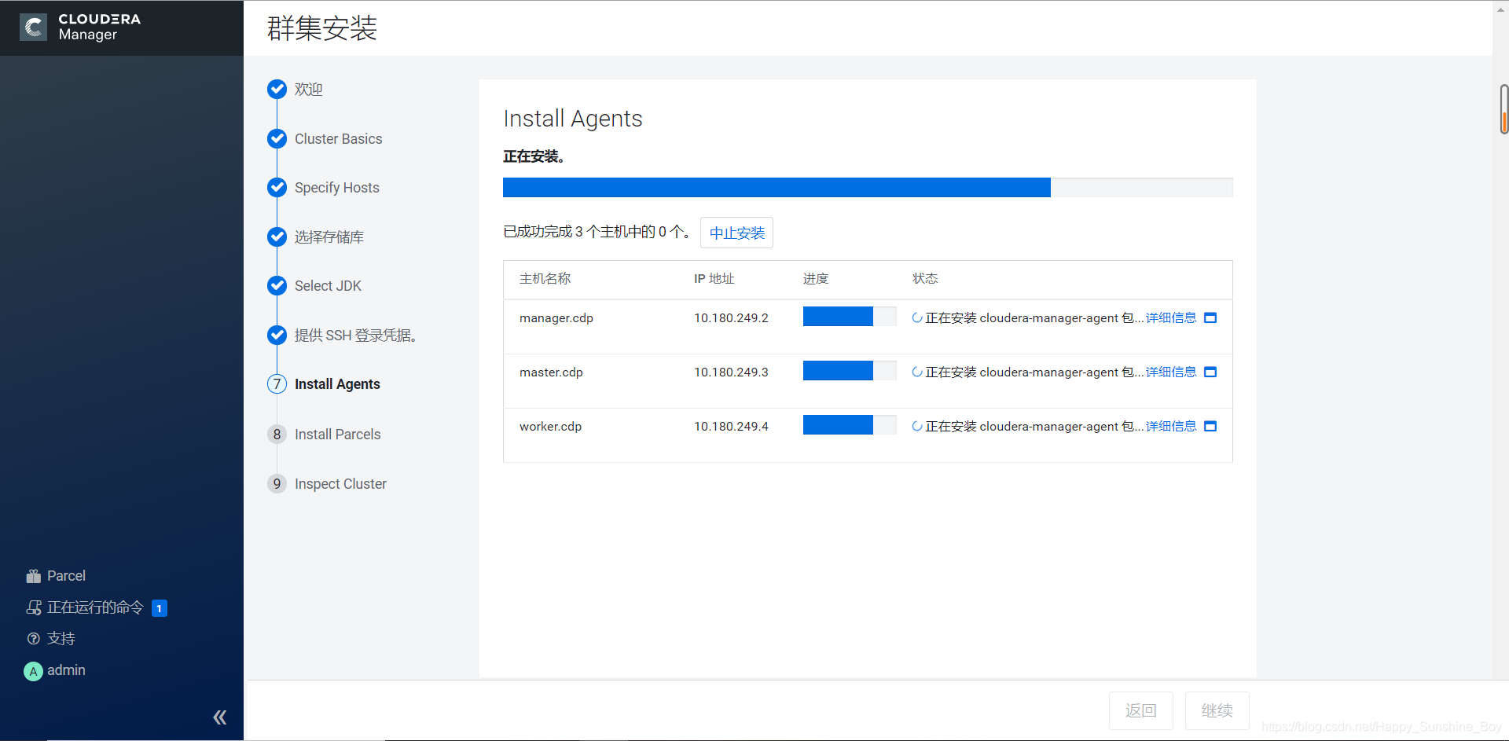
Task: Click the 继续 continue button
Action: click(1217, 710)
